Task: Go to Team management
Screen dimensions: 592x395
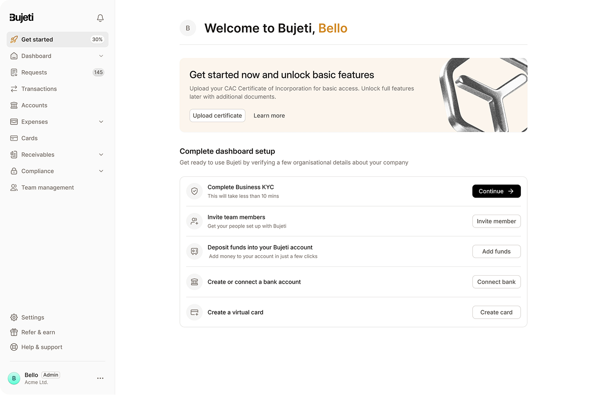Action: click(47, 187)
